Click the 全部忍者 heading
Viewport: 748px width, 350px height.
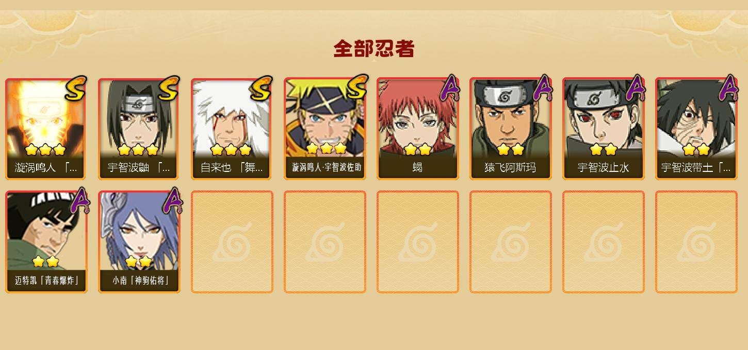pos(374,48)
